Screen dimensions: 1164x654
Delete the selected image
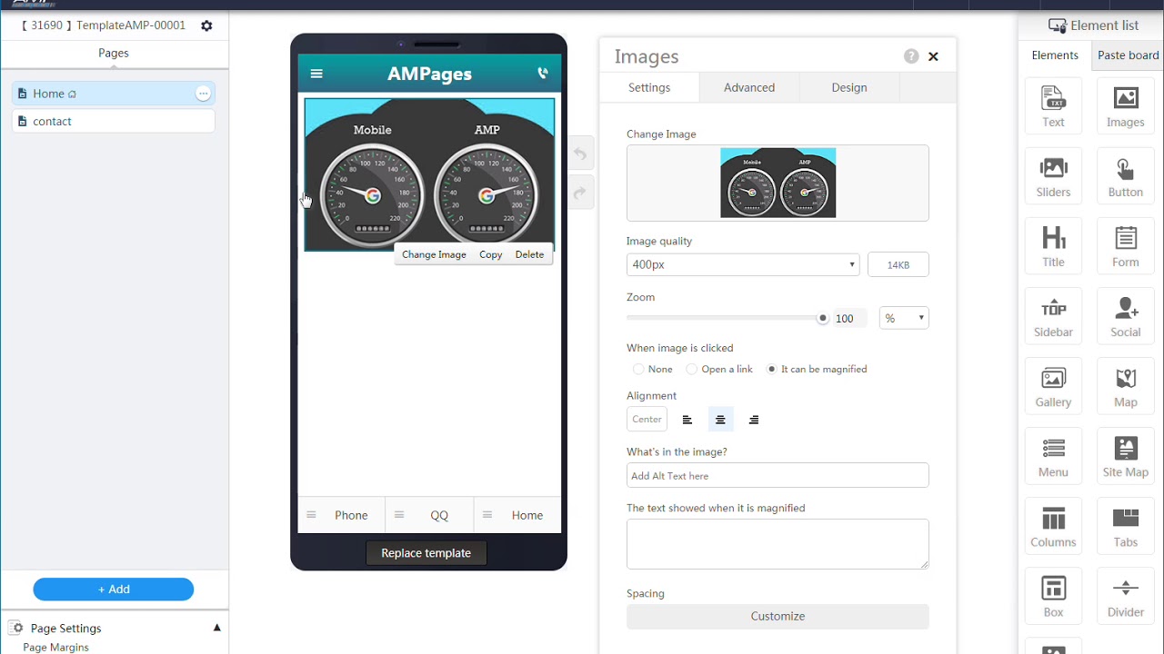[529, 254]
